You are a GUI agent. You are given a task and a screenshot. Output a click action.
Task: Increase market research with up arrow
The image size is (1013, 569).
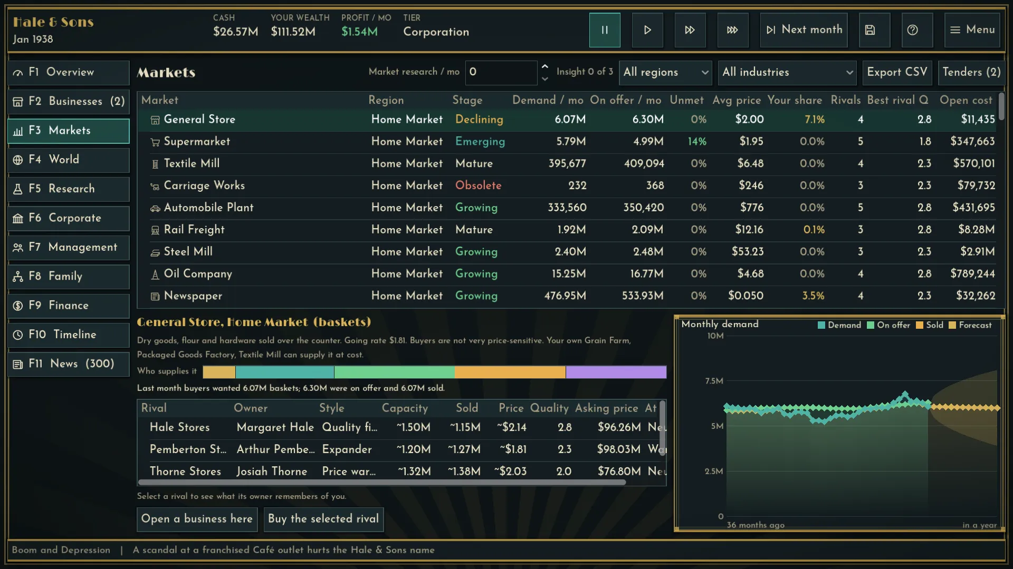pyautogui.click(x=545, y=66)
